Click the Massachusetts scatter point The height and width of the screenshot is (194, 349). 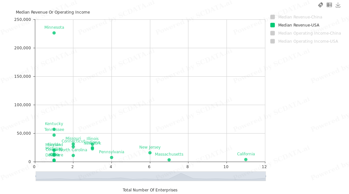coord(169,160)
